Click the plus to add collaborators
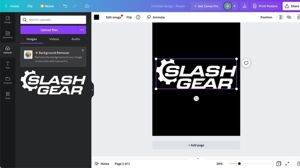The height and width of the screenshot is (168, 300). coord(234,6)
